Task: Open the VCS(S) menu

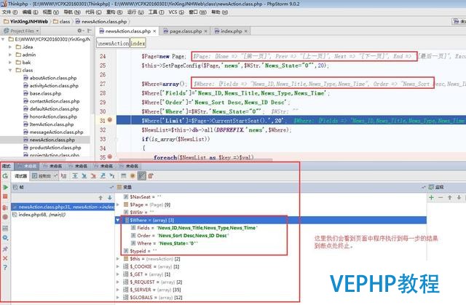Action: click(176, 12)
